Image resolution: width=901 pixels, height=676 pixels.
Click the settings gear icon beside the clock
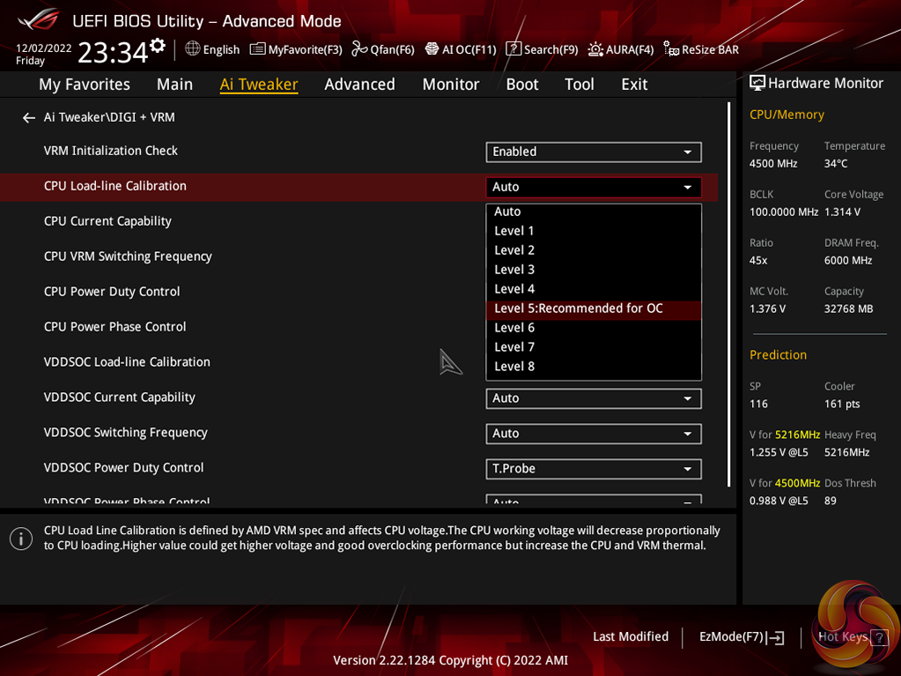(158, 46)
